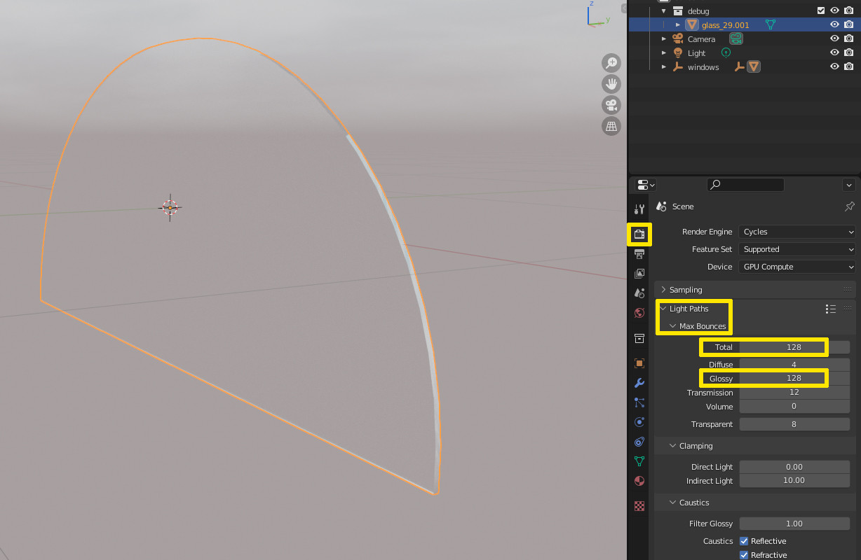The image size is (861, 560).
Task: Click the World properties globe icon
Action: pyautogui.click(x=639, y=313)
